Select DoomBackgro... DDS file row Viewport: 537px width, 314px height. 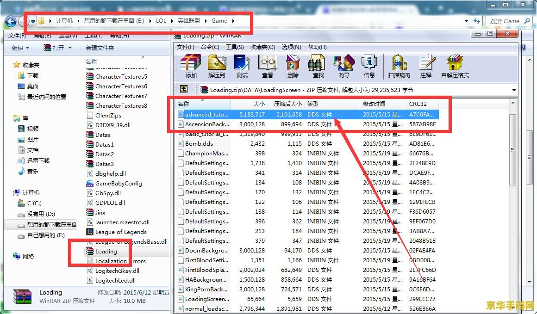tap(307, 250)
